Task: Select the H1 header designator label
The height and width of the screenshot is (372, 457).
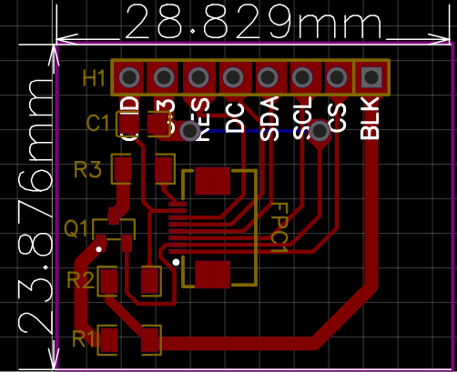Action: point(94,77)
